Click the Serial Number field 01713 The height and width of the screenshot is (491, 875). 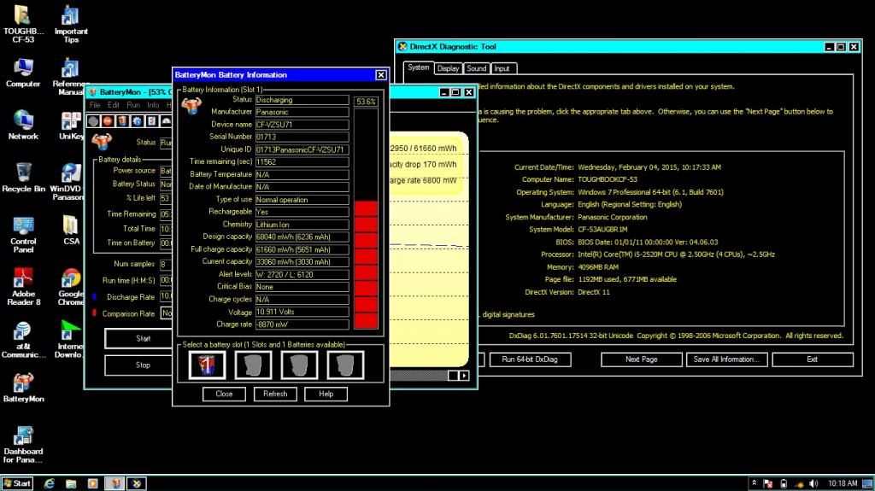pyautogui.click(x=302, y=137)
